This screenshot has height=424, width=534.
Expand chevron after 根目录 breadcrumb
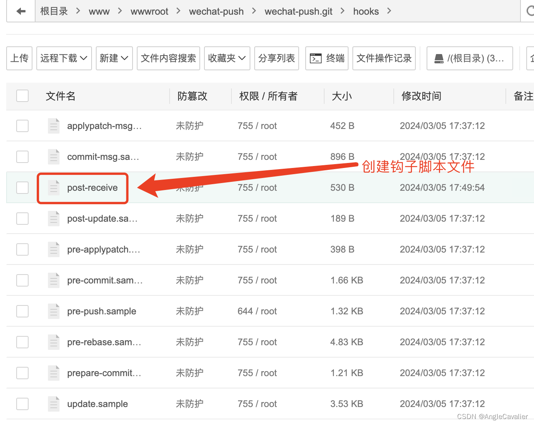(x=78, y=11)
